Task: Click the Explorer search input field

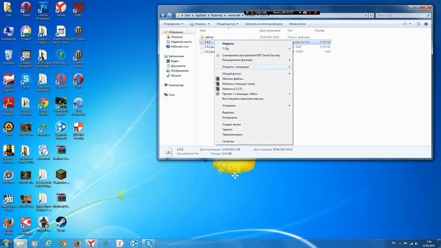Action: pos(402,15)
